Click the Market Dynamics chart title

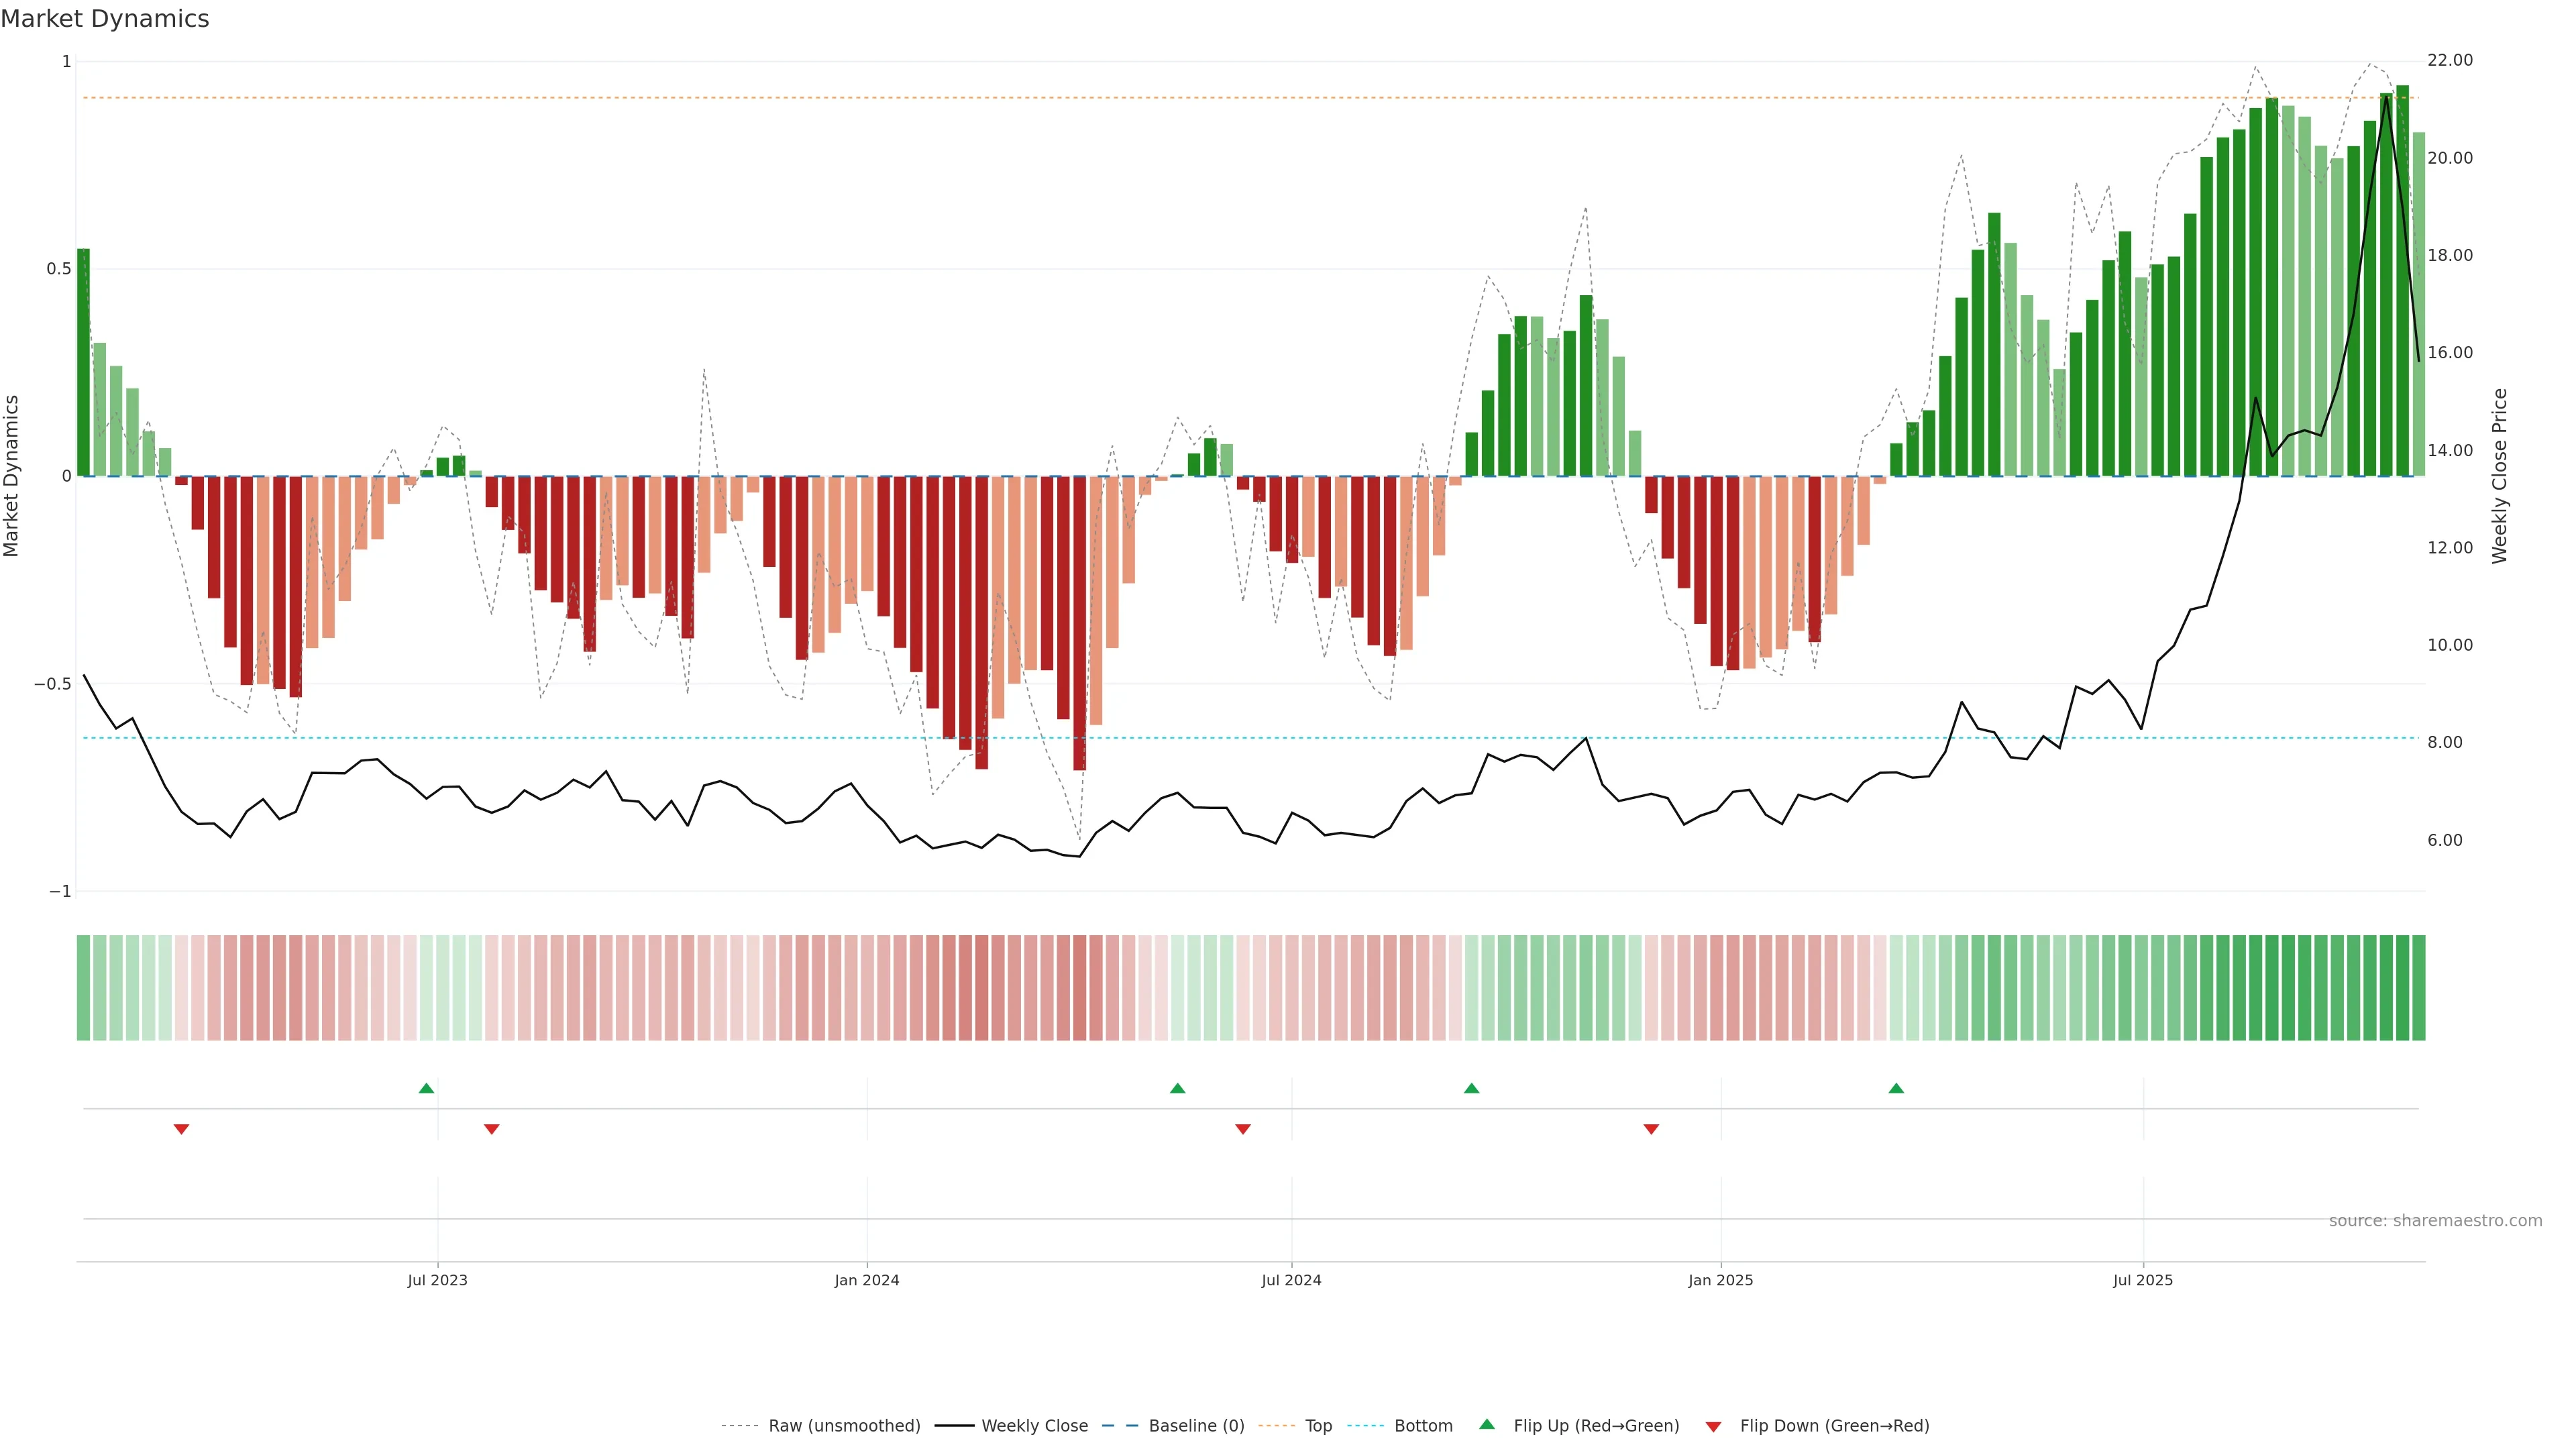tap(105, 19)
